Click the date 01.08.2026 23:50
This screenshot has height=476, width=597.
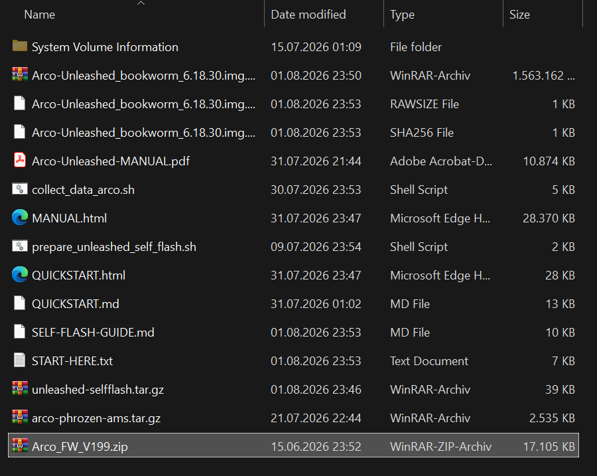pyautogui.click(x=316, y=76)
